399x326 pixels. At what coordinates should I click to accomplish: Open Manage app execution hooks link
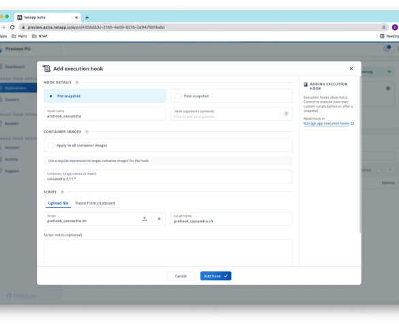(x=329, y=124)
